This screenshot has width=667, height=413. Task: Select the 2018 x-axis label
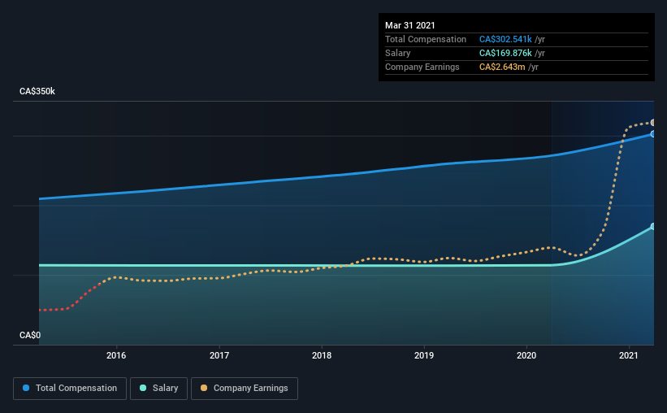[322, 355]
